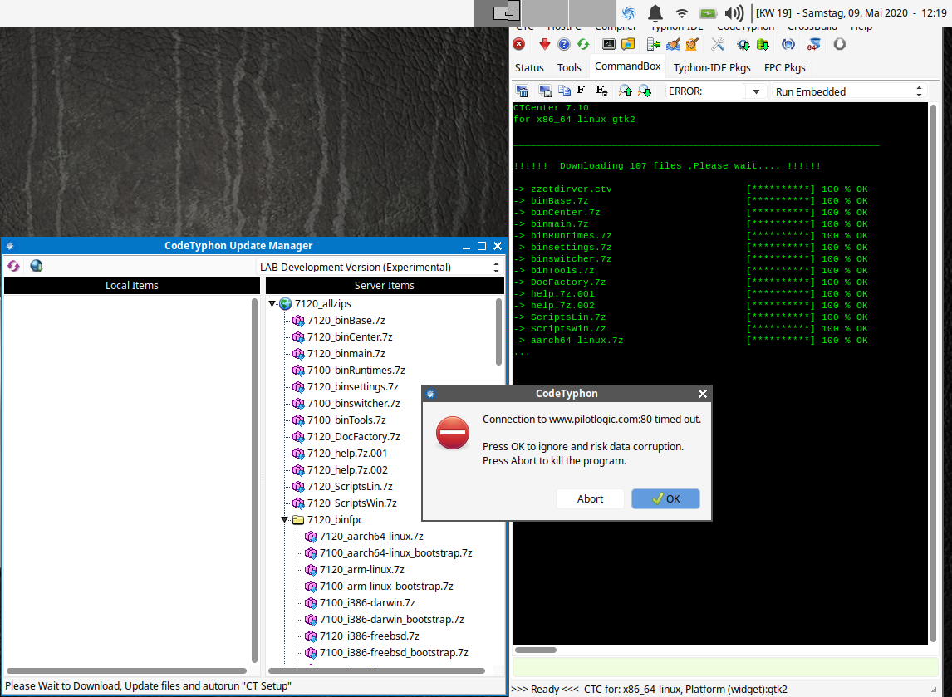This screenshot has width=952, height=697.
Task: Click the find previous magnifier with up arrow
Action: [x=626, y=91]
